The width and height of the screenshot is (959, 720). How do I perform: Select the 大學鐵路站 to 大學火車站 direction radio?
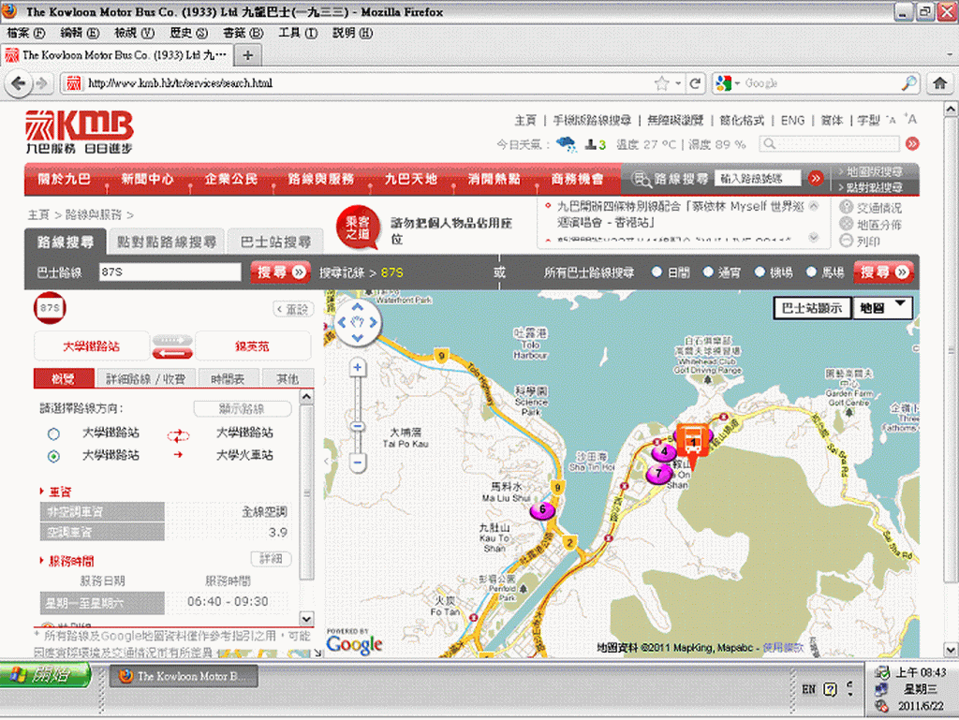click(x=53, y=456)
